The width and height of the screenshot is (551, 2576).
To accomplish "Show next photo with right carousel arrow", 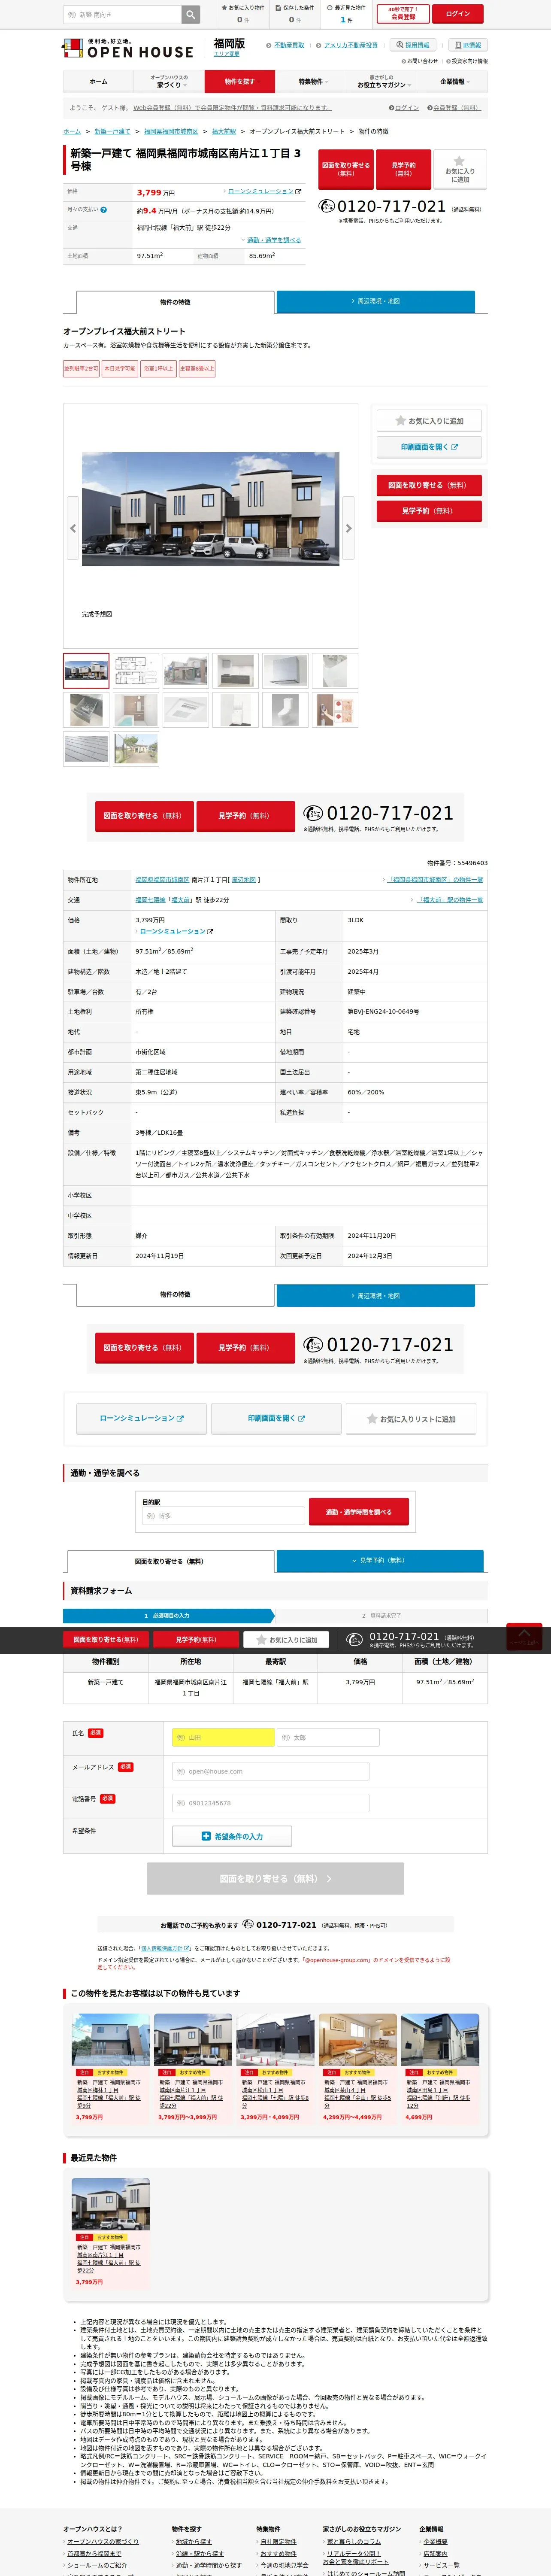I will click(x=348, y=528).
